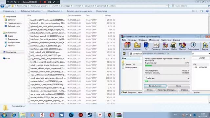Open the recorder bar dropdown arrow
The height and width of the screenshot is (118, 210).
click(x=8, y=2)
